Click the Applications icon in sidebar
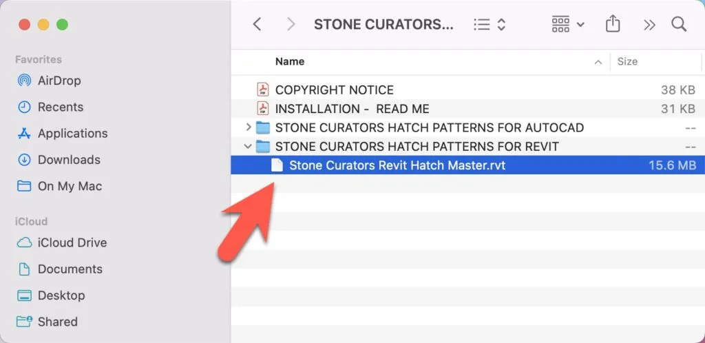The image size is (705, 343). (24, 134)
